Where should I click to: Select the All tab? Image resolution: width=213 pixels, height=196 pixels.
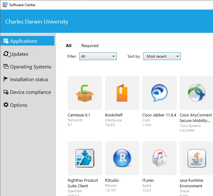pos(69,46)
